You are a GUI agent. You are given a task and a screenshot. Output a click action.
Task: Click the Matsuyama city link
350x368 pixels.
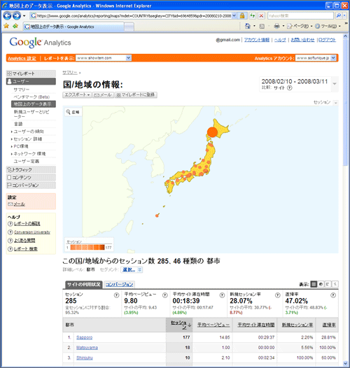(x=87, y=347)
